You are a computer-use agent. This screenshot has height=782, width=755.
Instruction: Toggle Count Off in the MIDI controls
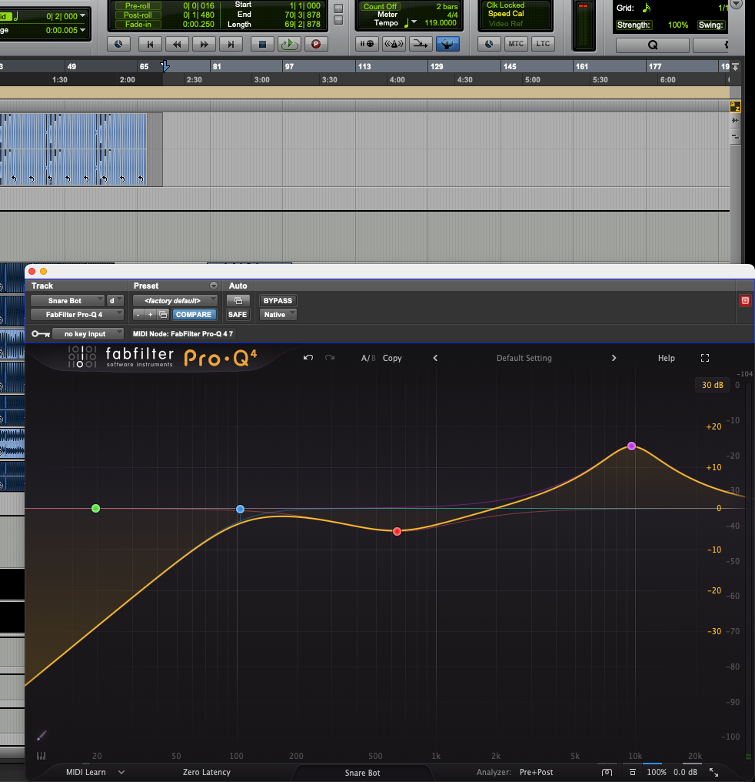coord(380,6)
